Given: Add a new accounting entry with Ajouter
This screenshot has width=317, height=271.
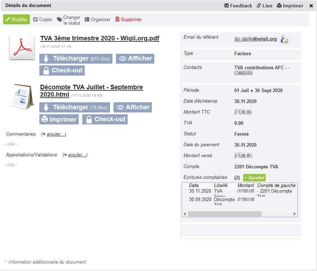Looking at the screenshot, I should (254, 178).
